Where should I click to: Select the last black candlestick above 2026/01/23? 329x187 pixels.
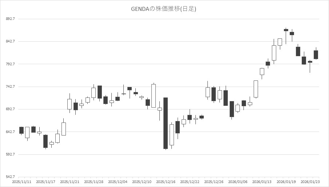coord(316,55)
